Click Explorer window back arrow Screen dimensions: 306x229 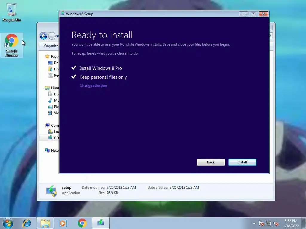coord(43,36)
